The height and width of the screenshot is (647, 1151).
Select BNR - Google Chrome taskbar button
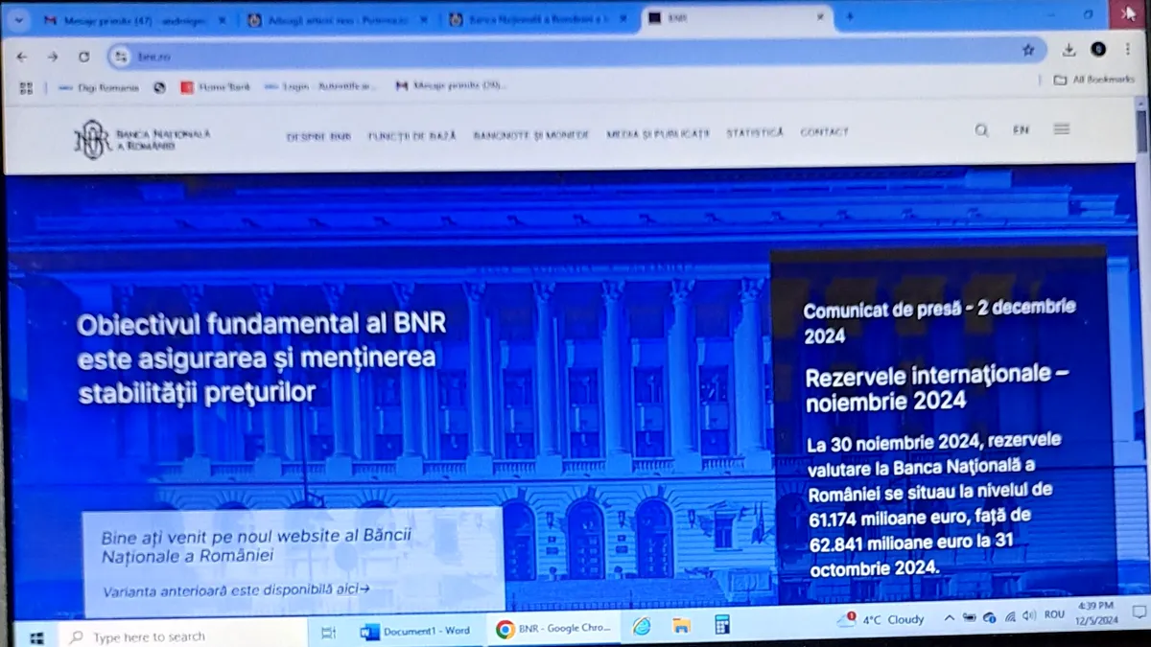553,629
